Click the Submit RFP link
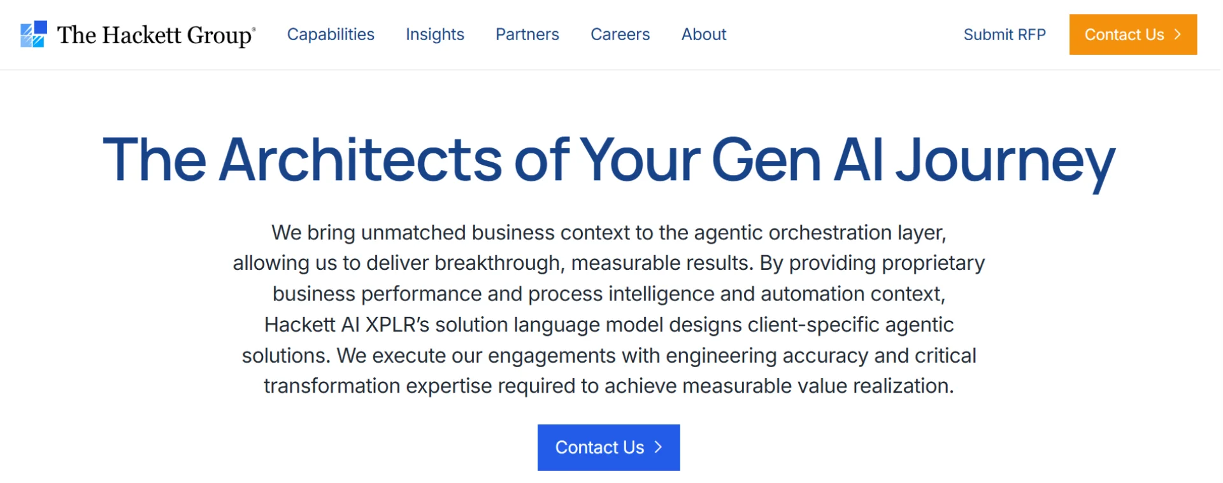Screen dimensions: 1223x483 click(1004, 35)
